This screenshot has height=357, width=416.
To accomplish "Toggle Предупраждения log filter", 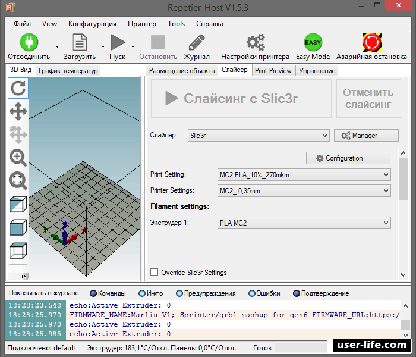I will pyautogui.click(x=179, y=293).
